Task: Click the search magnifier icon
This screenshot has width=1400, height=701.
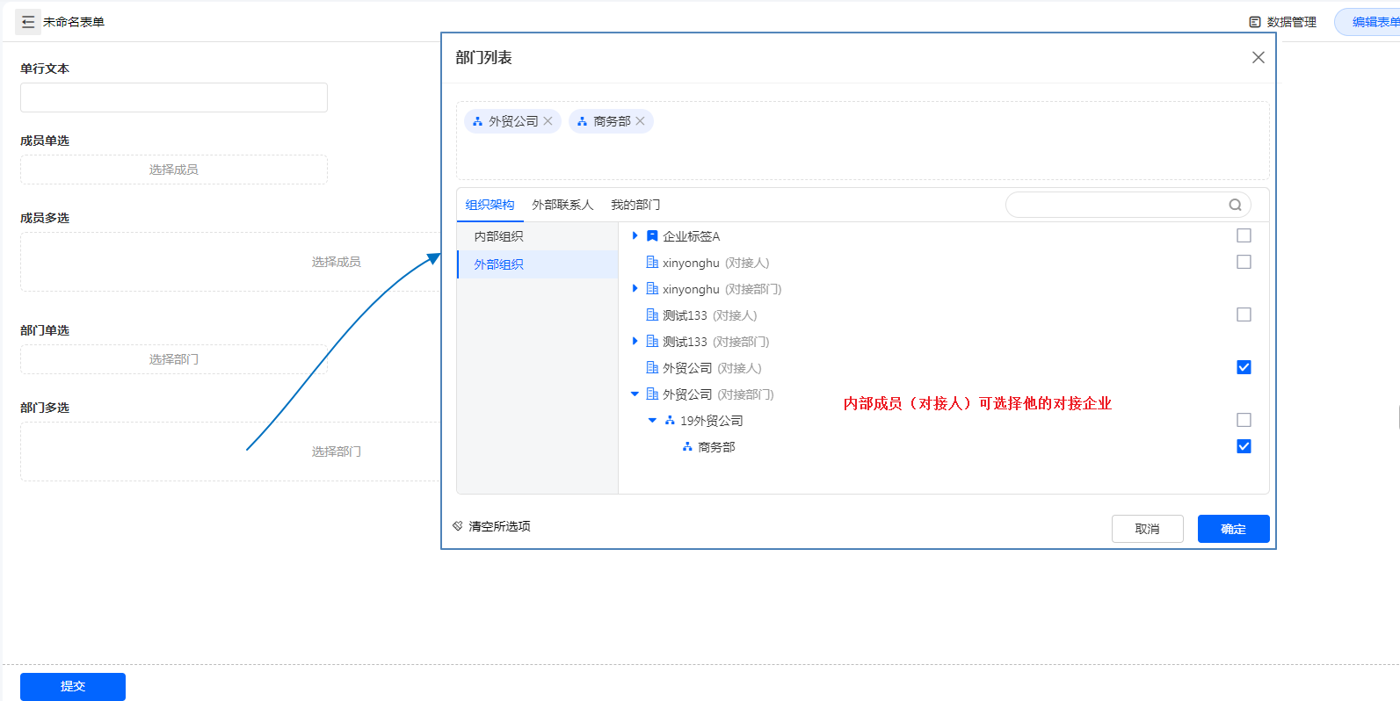Action: (x=1235, y=205)
